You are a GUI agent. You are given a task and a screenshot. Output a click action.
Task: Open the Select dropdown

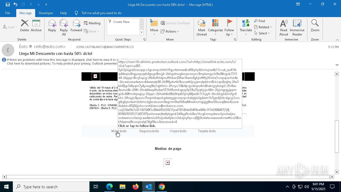[262, 33]
